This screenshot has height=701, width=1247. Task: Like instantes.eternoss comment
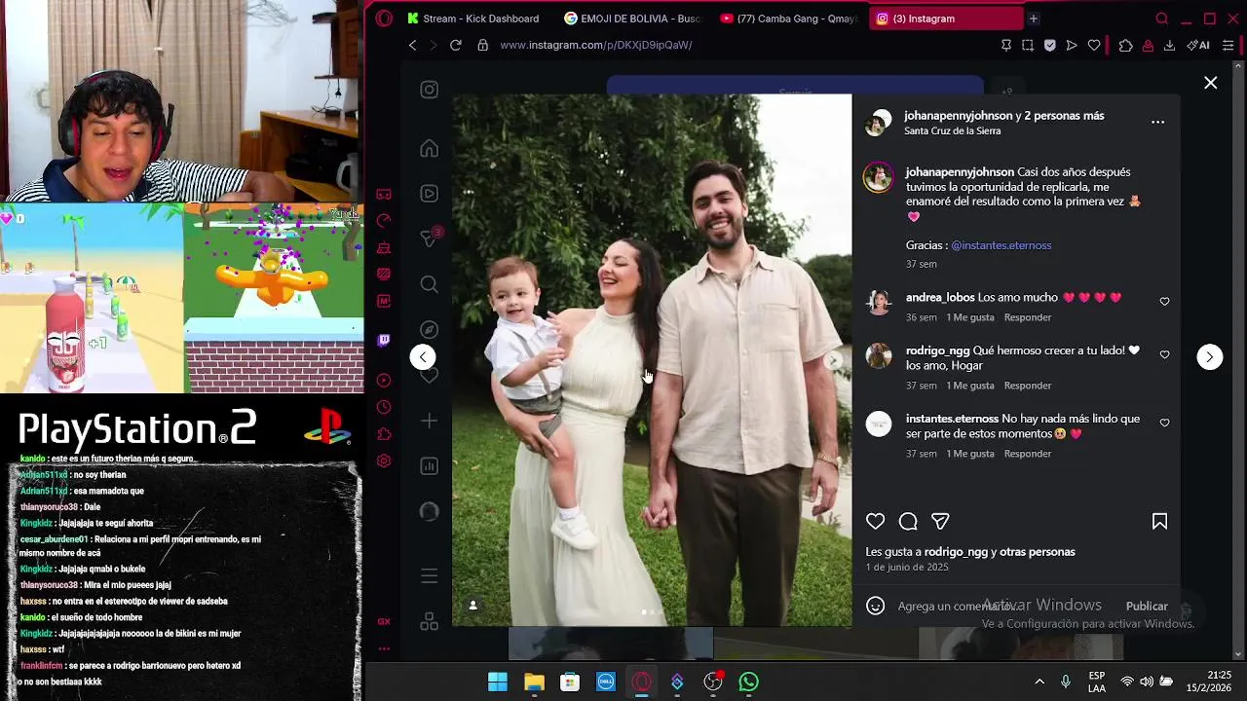coord(1164,423)
